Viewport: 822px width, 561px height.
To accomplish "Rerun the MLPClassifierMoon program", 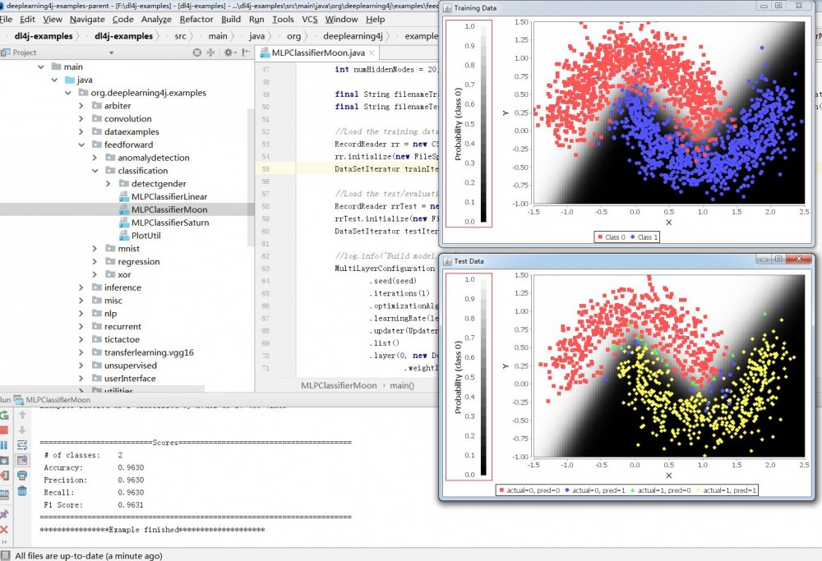I will point(5,416).
